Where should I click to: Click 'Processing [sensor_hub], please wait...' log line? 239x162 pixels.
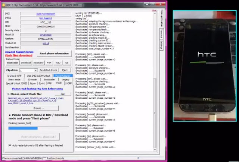pyautogui.click(x=96, y=147)
